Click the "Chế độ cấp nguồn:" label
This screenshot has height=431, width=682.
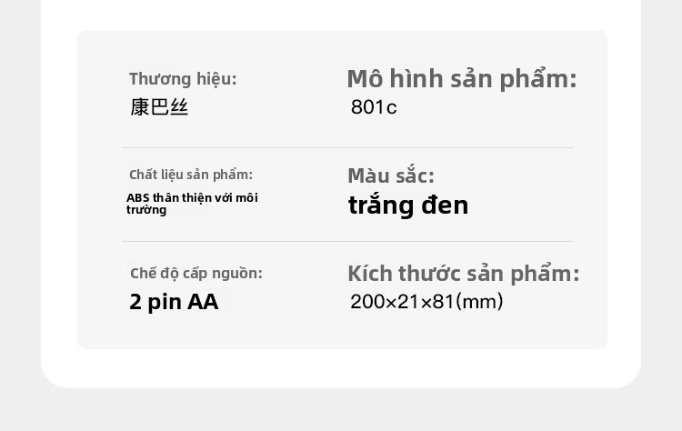click(x=196, y=273)
